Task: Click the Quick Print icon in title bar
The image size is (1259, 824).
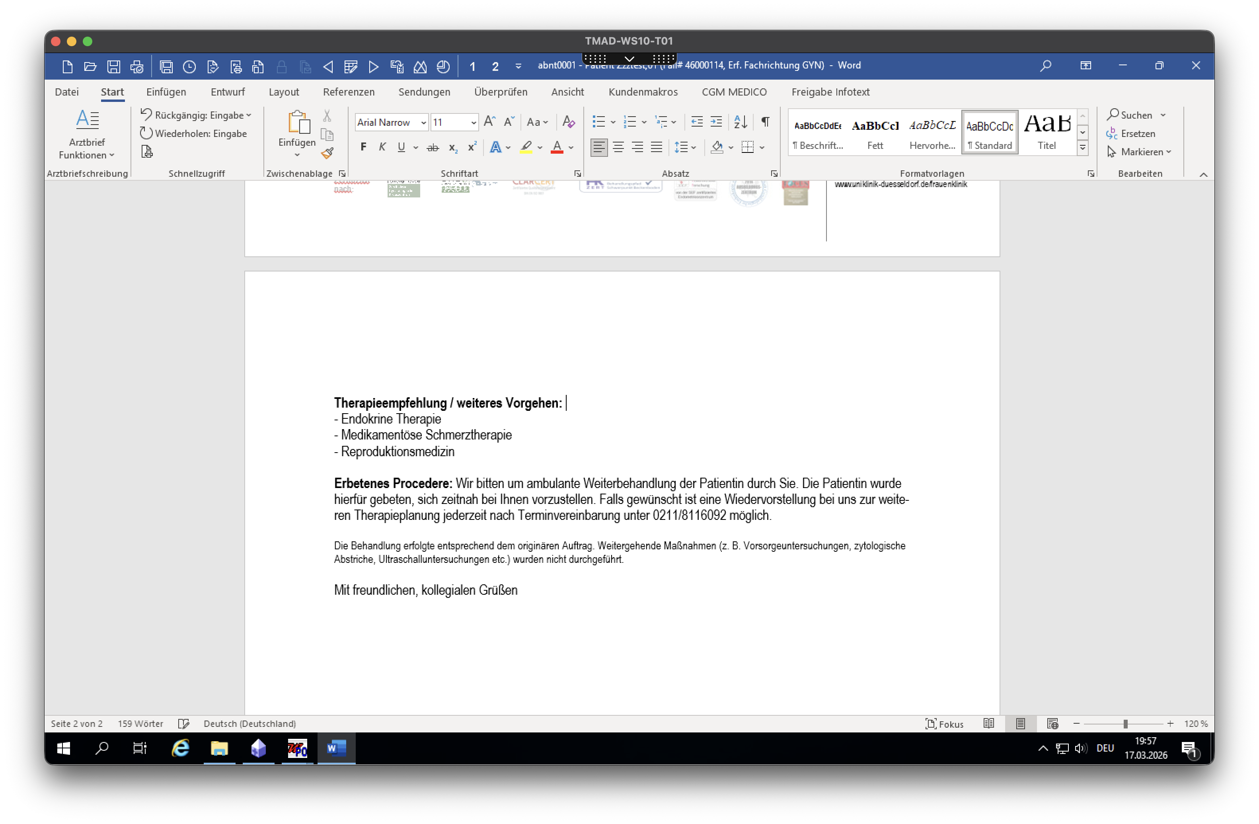Action: [136, 67]
